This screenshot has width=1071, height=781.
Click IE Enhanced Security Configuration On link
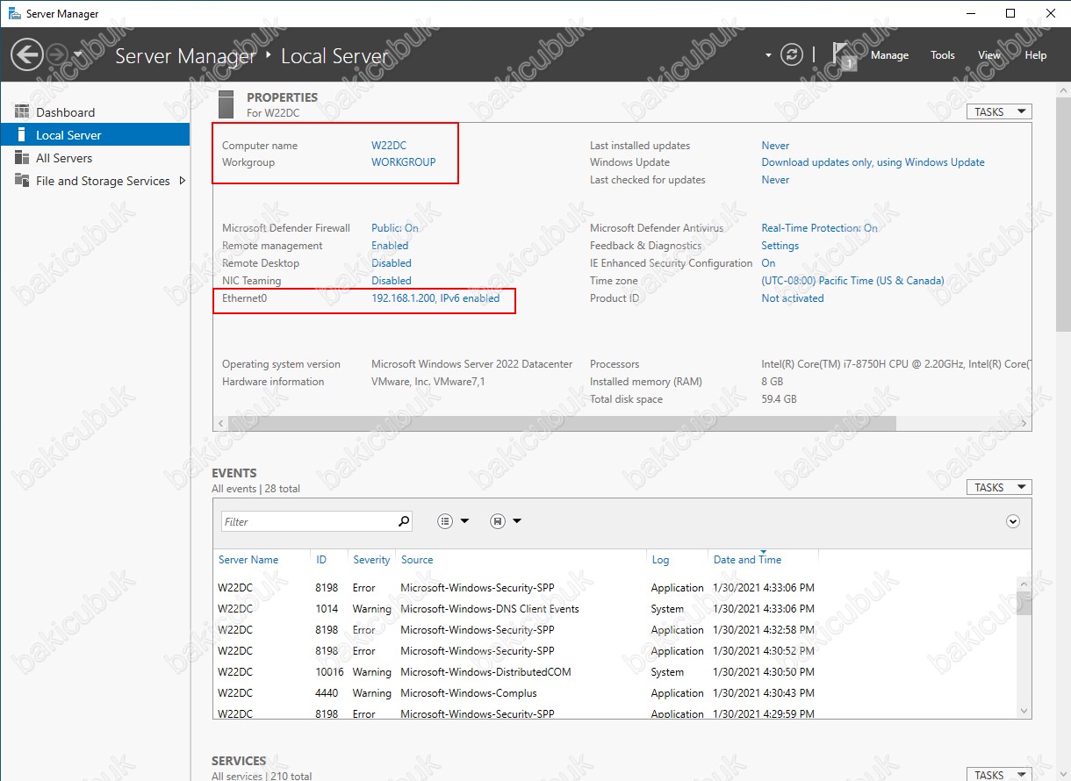(x=768, y=263)
